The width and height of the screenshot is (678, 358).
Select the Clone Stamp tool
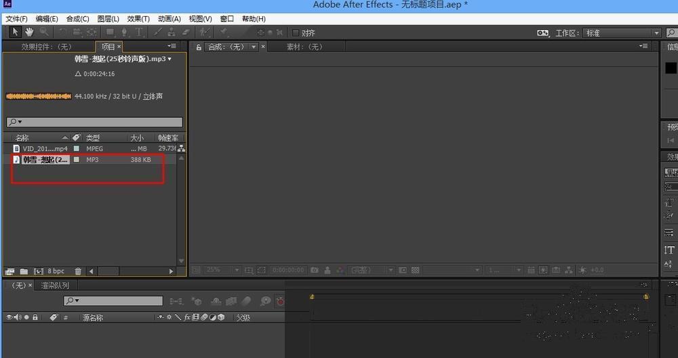[x=172, y=32]
